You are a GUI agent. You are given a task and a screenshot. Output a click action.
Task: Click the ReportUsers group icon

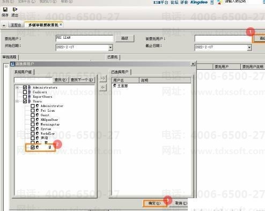(30, 97)
